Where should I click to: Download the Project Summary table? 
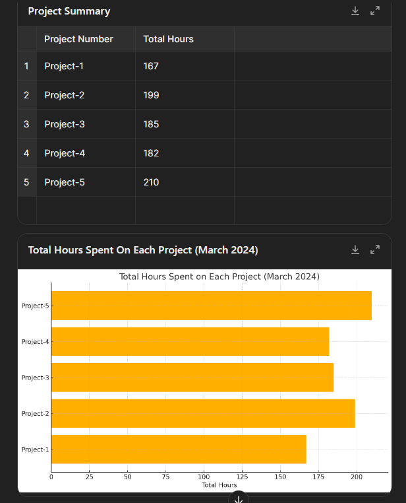tap(355, 11)
